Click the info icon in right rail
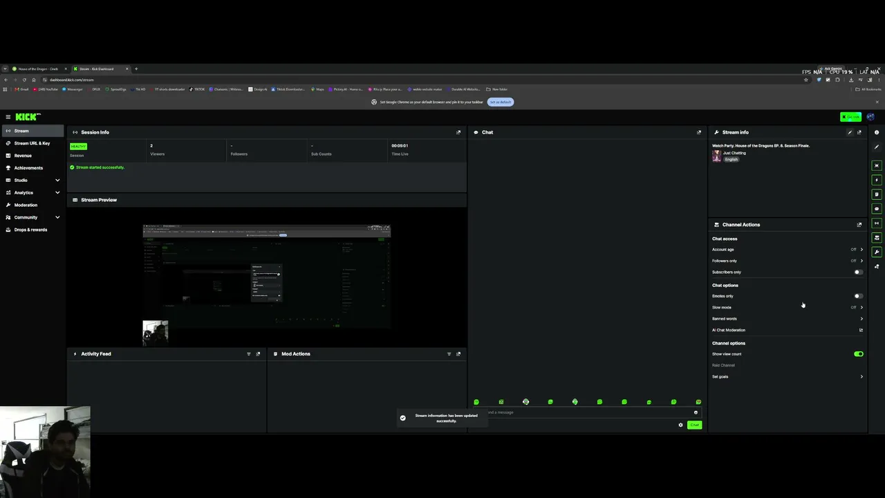This screenshot has height=498, width=885. [x=877, y=132]
